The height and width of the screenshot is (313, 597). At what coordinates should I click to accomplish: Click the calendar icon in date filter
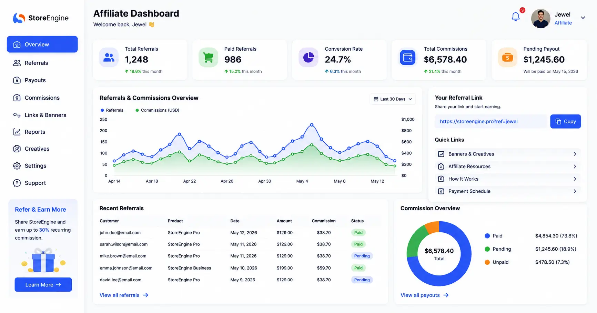(376, 99)
